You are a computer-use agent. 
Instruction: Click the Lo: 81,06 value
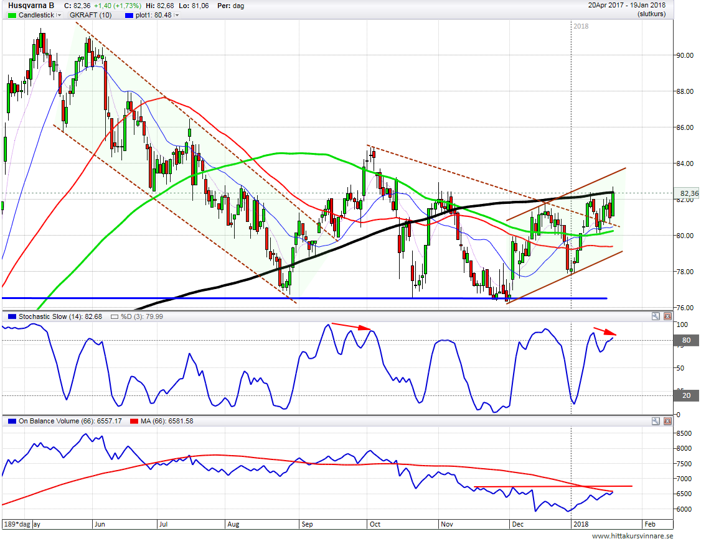194,6
